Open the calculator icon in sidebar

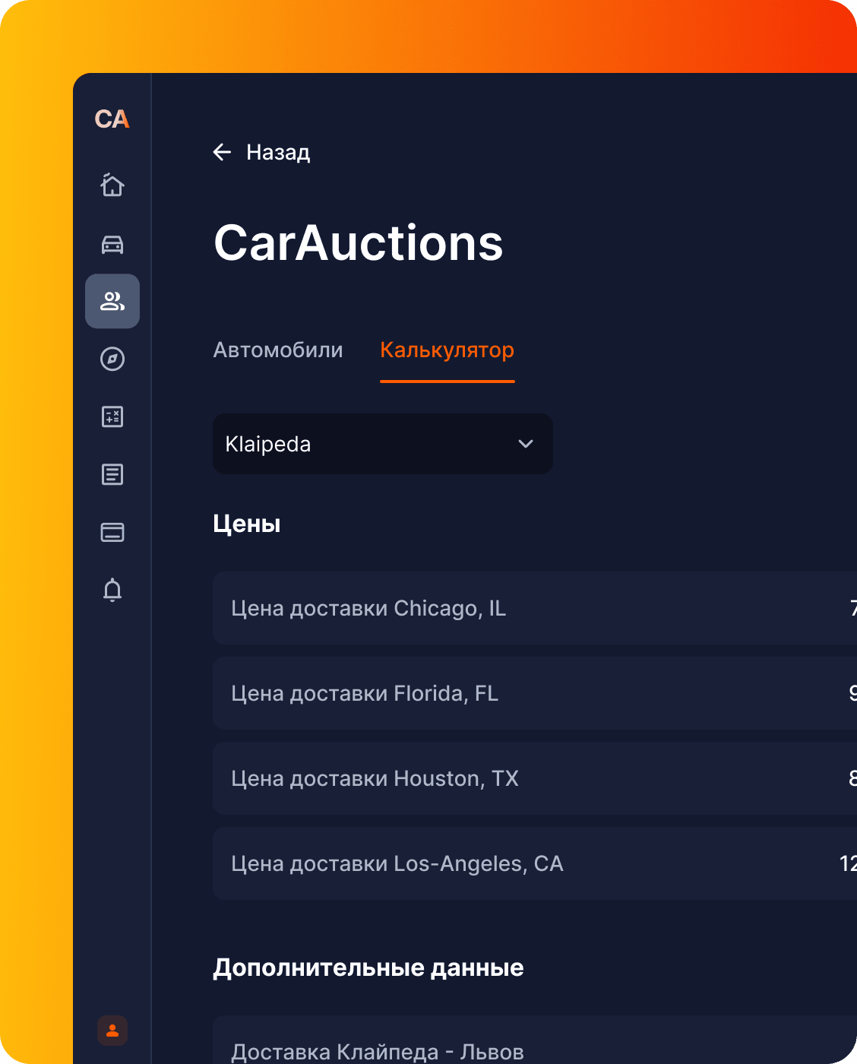tap(112, 416)
